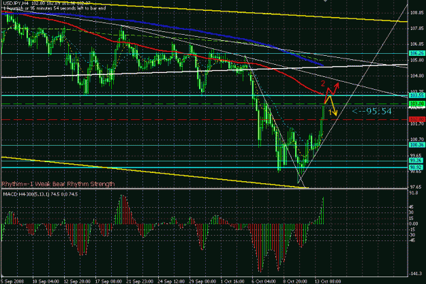Click the -141.3 MACD scale label
The height and width of the screenshot is (284, 426).
tap(416, 274)
